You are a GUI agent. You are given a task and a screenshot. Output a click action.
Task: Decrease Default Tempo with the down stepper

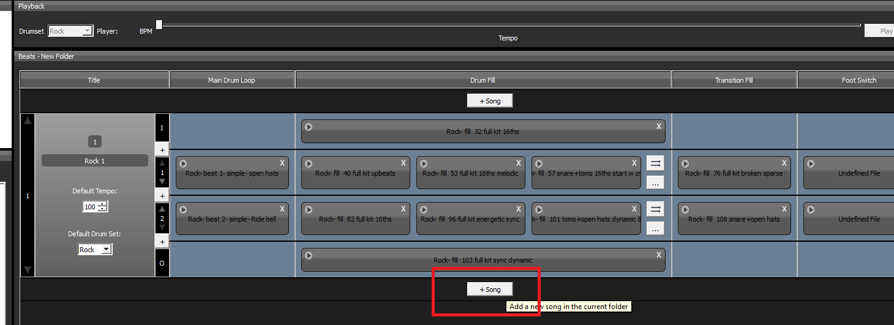(x=102, y=209)
